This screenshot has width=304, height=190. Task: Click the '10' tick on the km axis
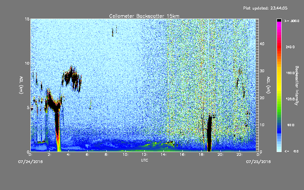click(27, 63)
